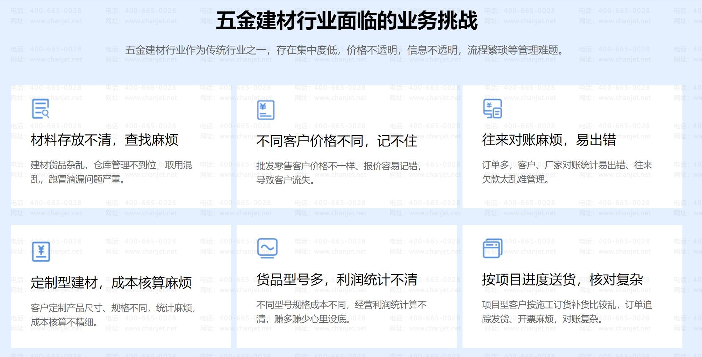Click the card title 定制型建材，成本核算麻烦
The width and height of the screenshot is (702, 357).
[x=111, y=283]
